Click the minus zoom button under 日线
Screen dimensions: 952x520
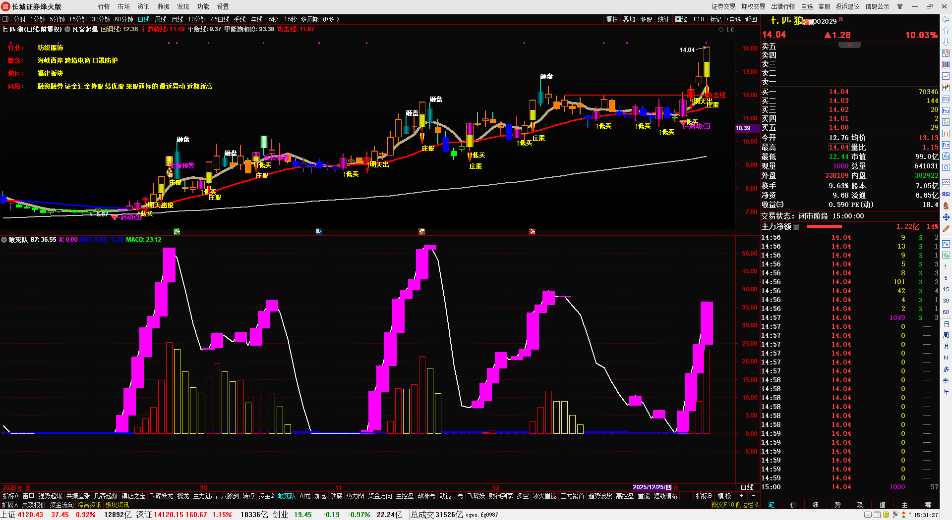coord(754,496)
